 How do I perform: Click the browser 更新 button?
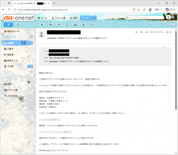tap(158, 10)
